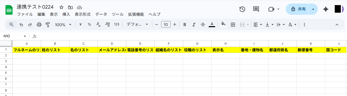The image size is (347, 96).
Task: Open the borders tool
Action: coord(233,24)
